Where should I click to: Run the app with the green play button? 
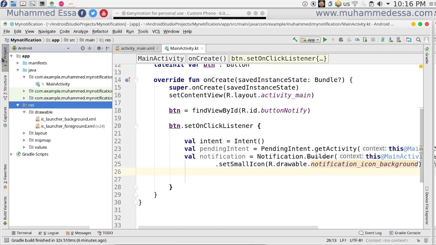(325, 40)
